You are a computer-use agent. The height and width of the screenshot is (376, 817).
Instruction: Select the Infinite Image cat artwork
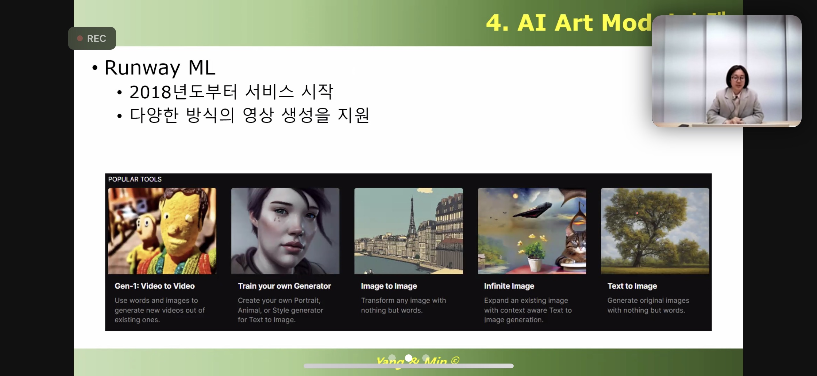click(x=532, y=231)
